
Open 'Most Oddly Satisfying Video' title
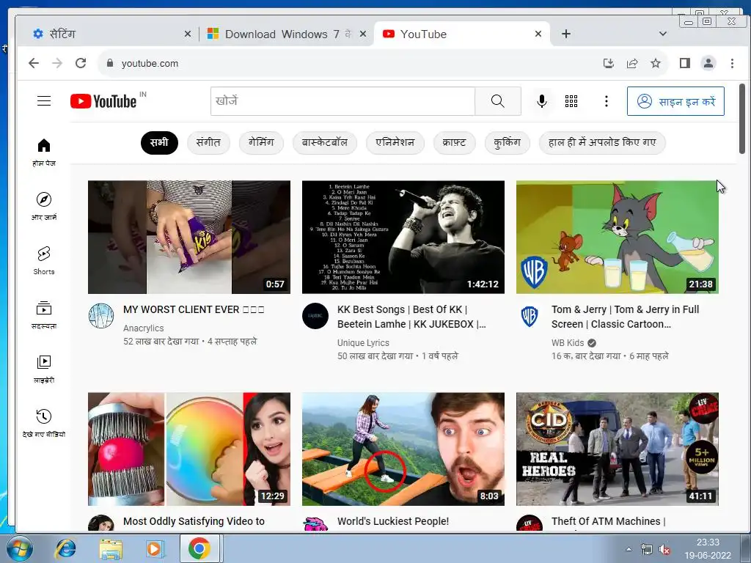click(194, 521)
